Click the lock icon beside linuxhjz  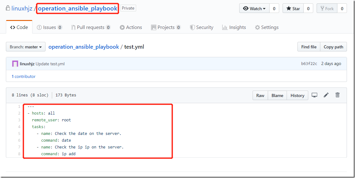click(x=8, y=9)
